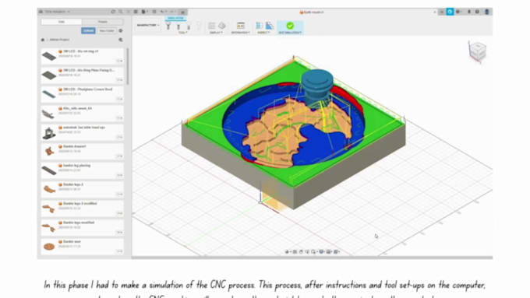Screen dimensions: 530x298
Task: Open the first LCD file thumbnail in list
Action: pos(49,56)
